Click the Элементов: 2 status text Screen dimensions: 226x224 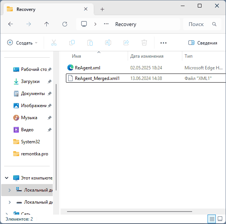pyautogui.click(x=19, y=219)
